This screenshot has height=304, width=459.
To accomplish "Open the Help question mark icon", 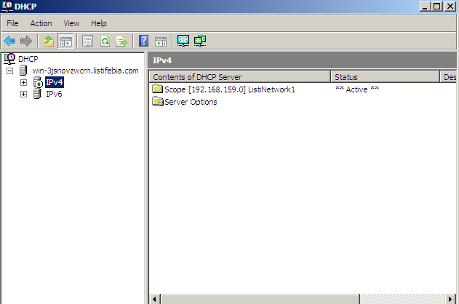I will [143, 41].
